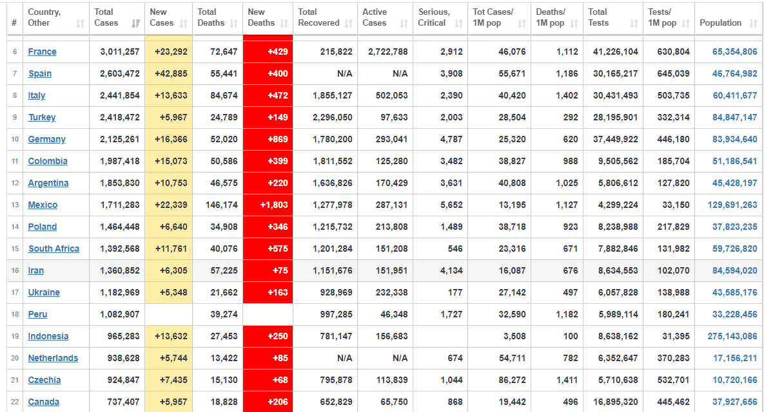Screen dimensions: 764x412
Task: Select Colombia active cases 125,280
Action: 392,161
